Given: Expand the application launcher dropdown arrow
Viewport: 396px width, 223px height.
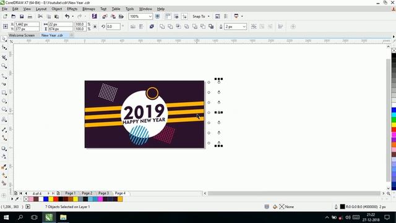Looking at the screenshot, I should click(242, 17).
